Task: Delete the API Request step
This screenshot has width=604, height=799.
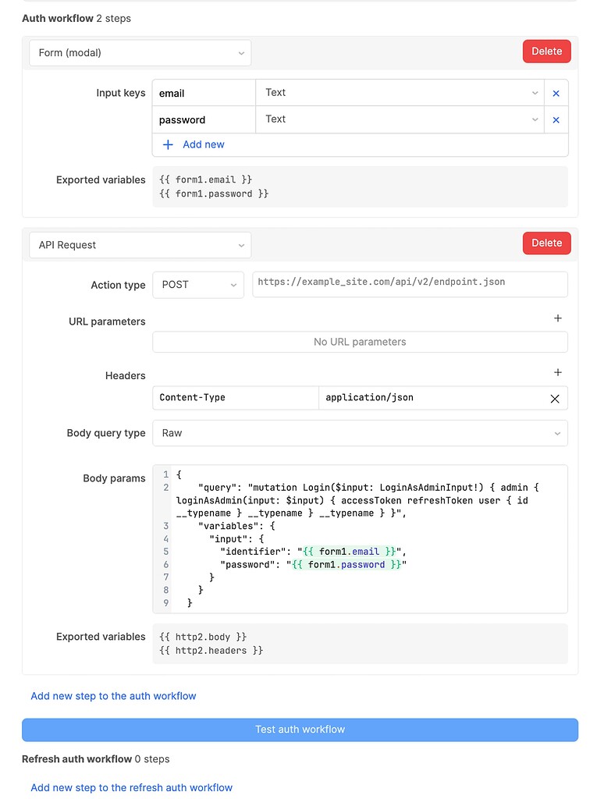Action: pos(546,243)
